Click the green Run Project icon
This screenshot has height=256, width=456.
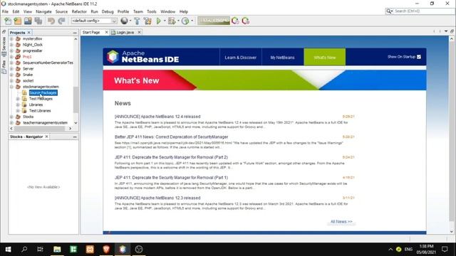[158, 21]
